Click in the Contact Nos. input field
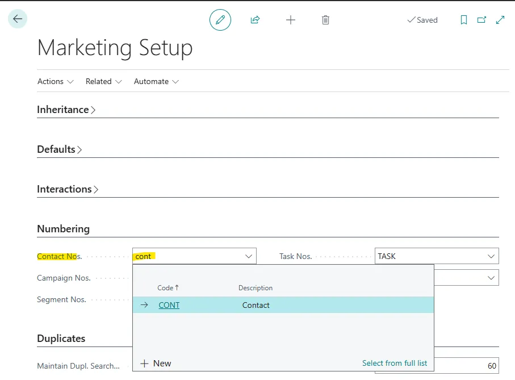 pyautogui.click(x=194, y=256)
